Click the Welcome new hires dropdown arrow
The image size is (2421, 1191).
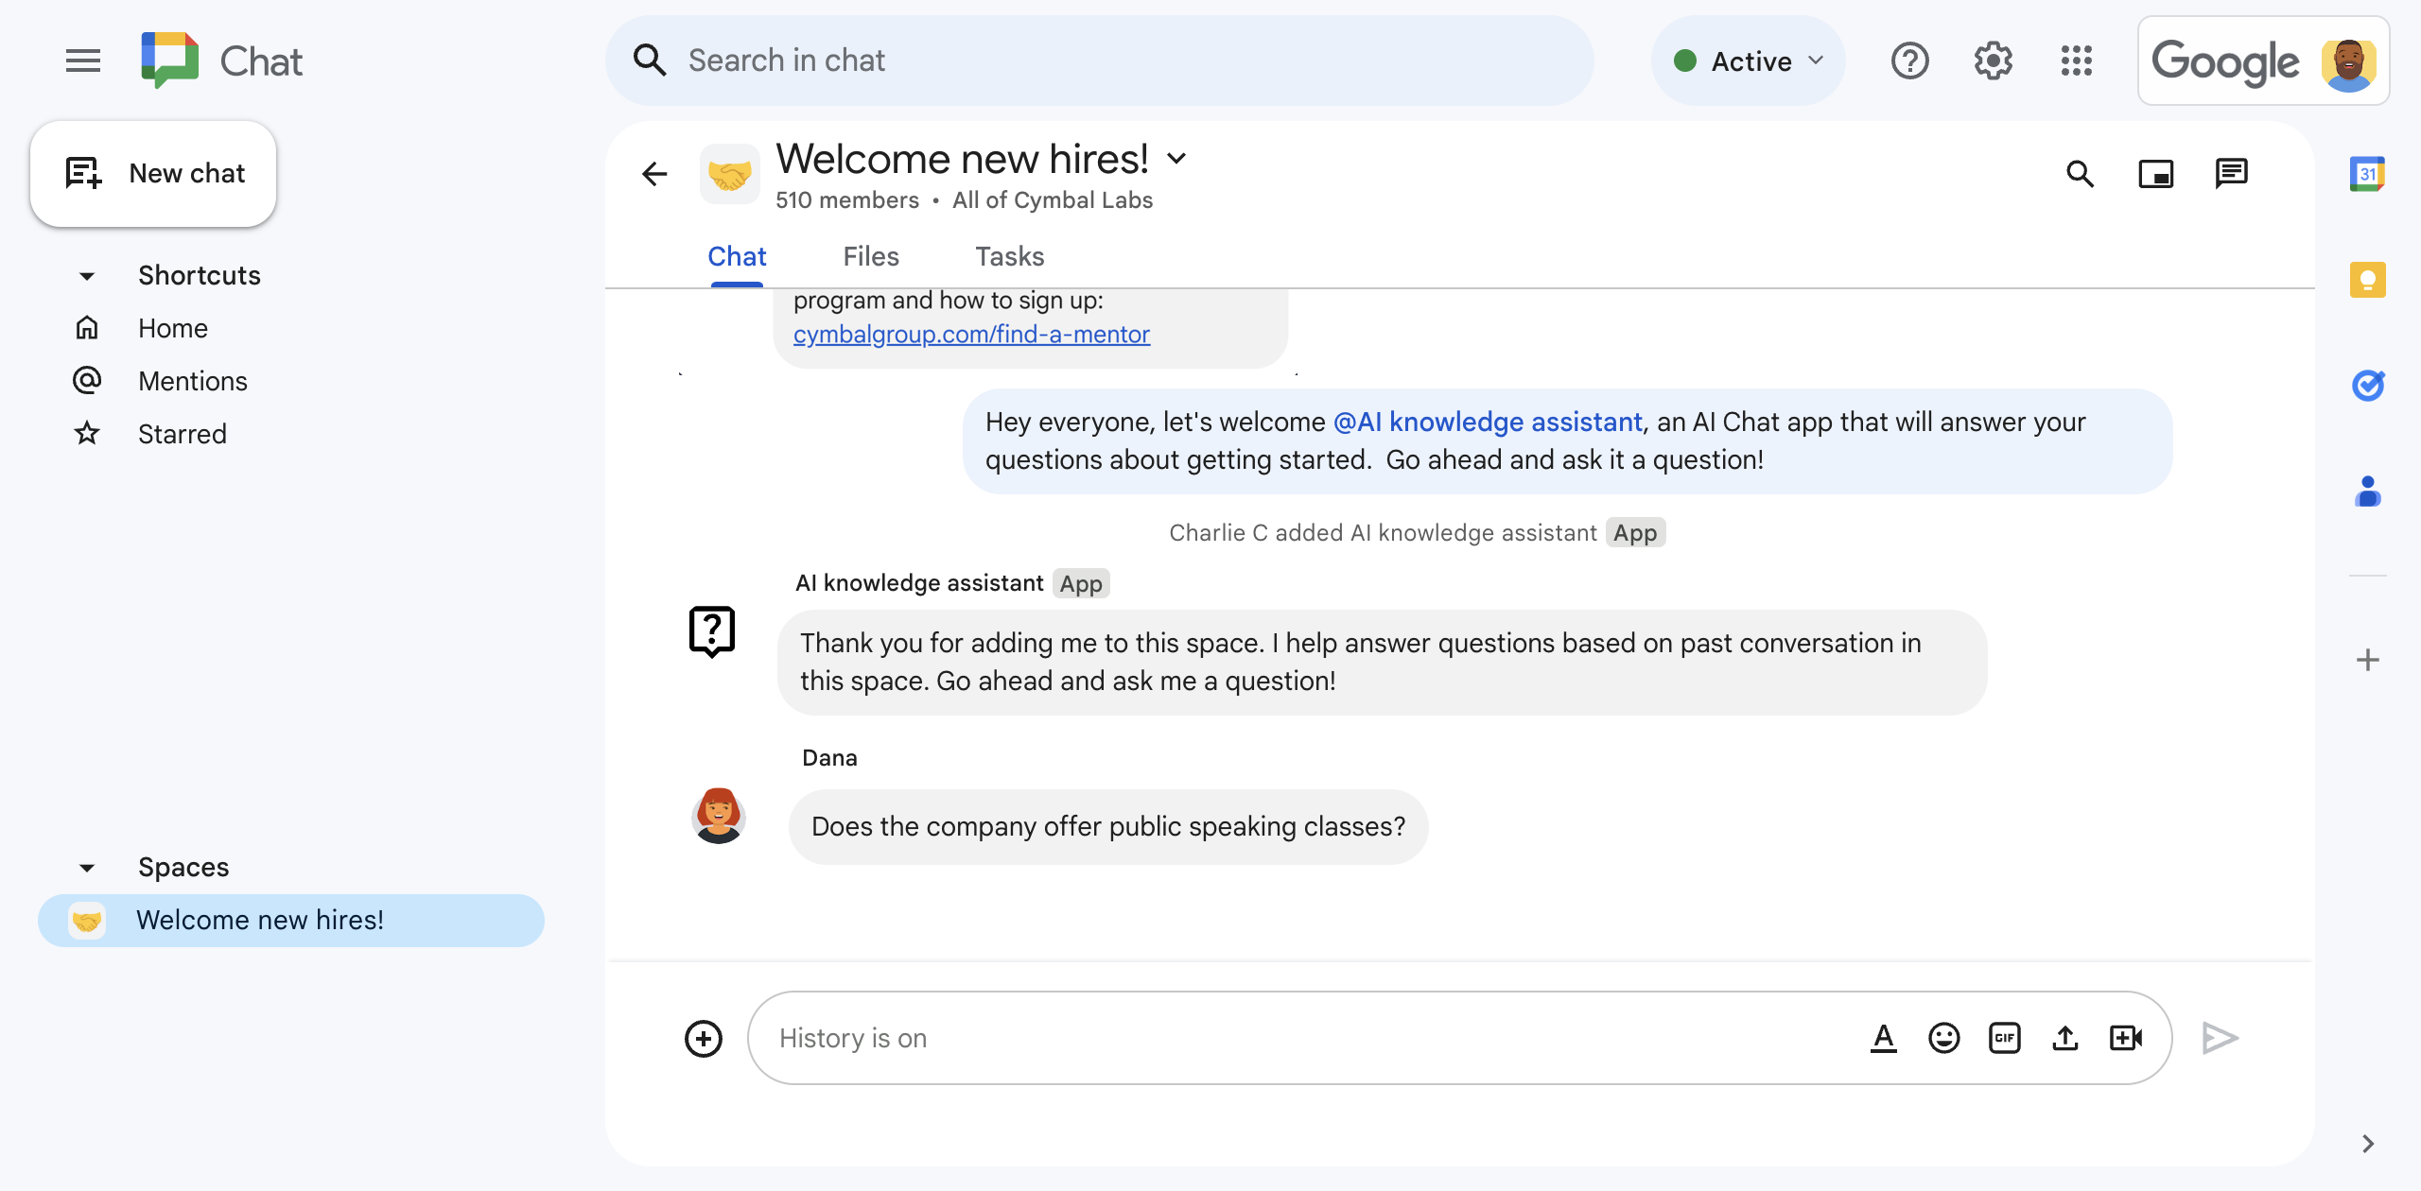pos(1181,157)
